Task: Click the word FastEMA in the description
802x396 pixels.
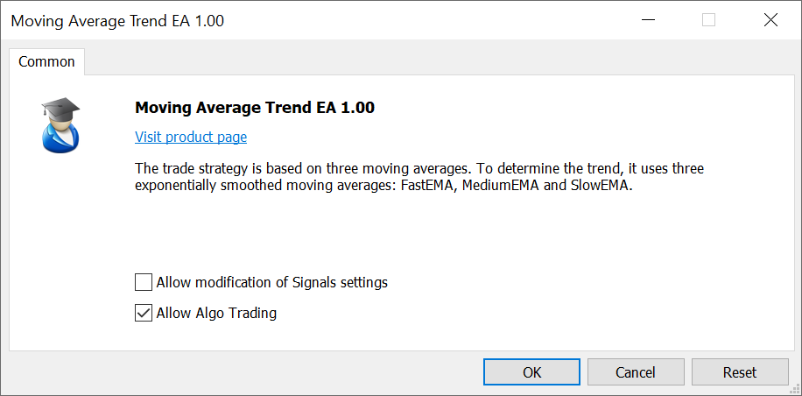Action: (426, 186)
